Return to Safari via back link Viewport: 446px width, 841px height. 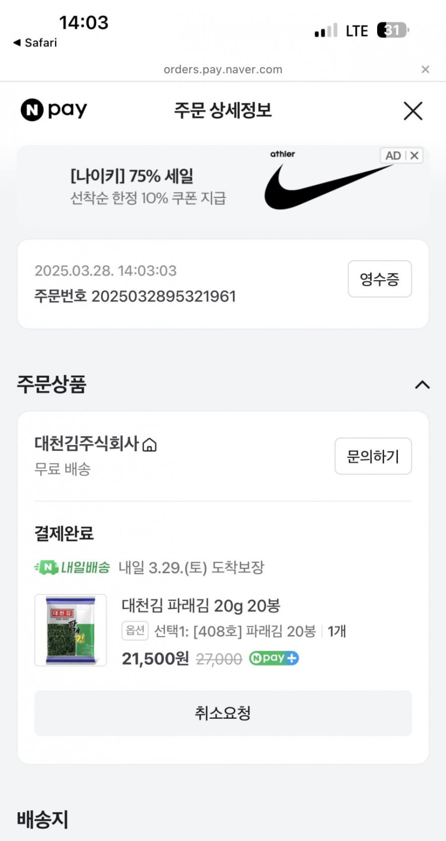(x=35, y=43)
